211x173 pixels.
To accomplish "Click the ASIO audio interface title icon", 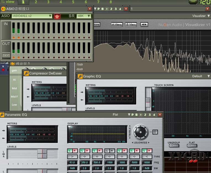I will tap(3, 9).
